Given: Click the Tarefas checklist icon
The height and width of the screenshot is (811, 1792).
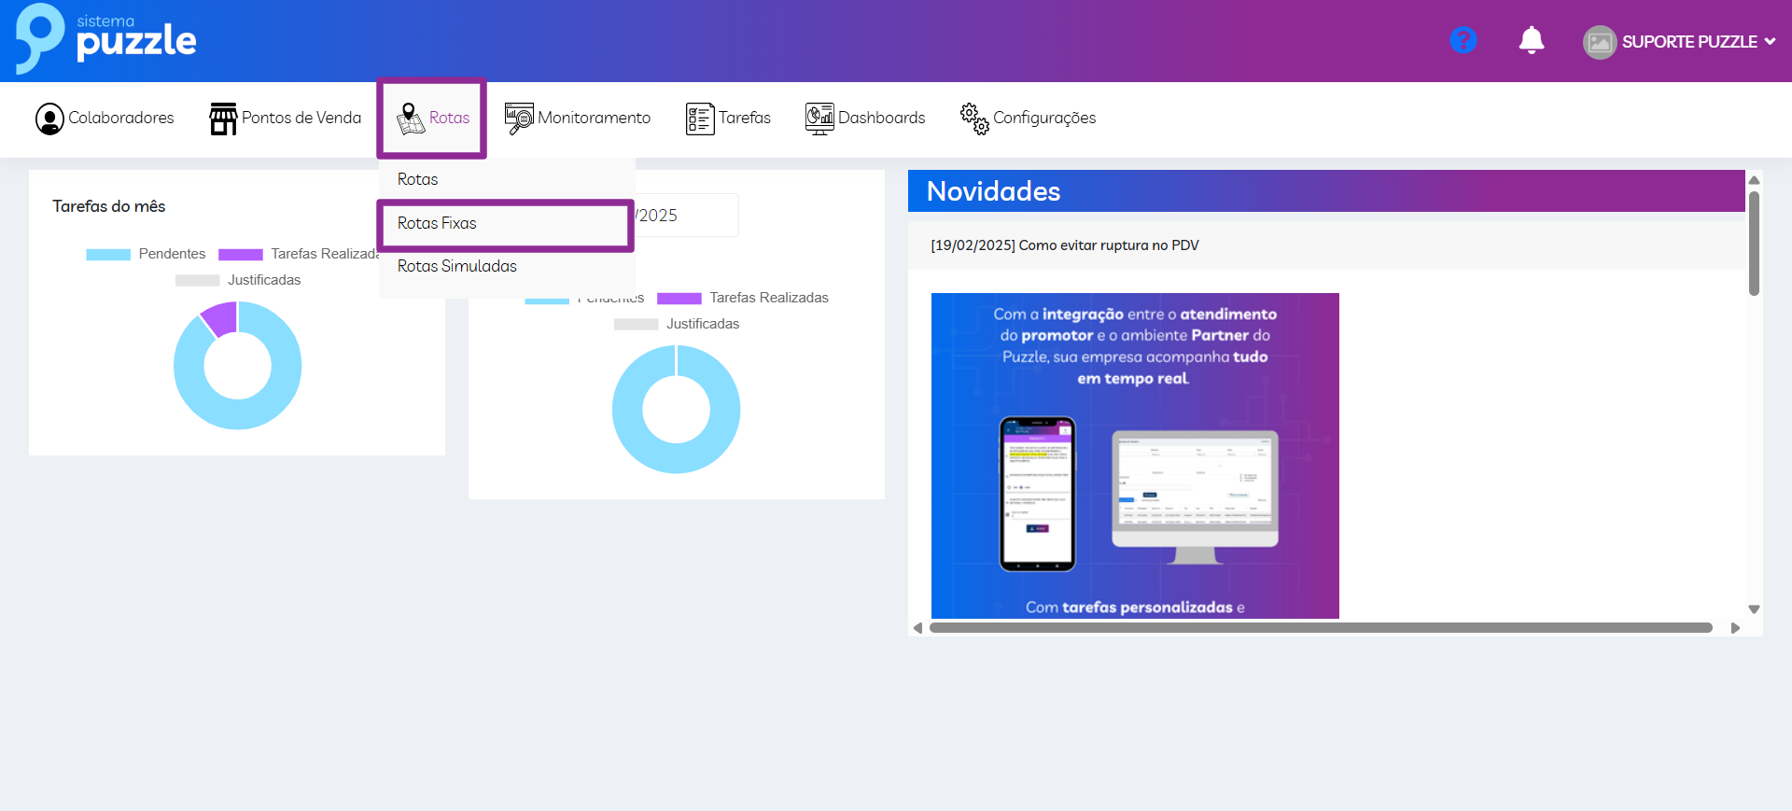Looking at the screenshot, I should (699, 119).
